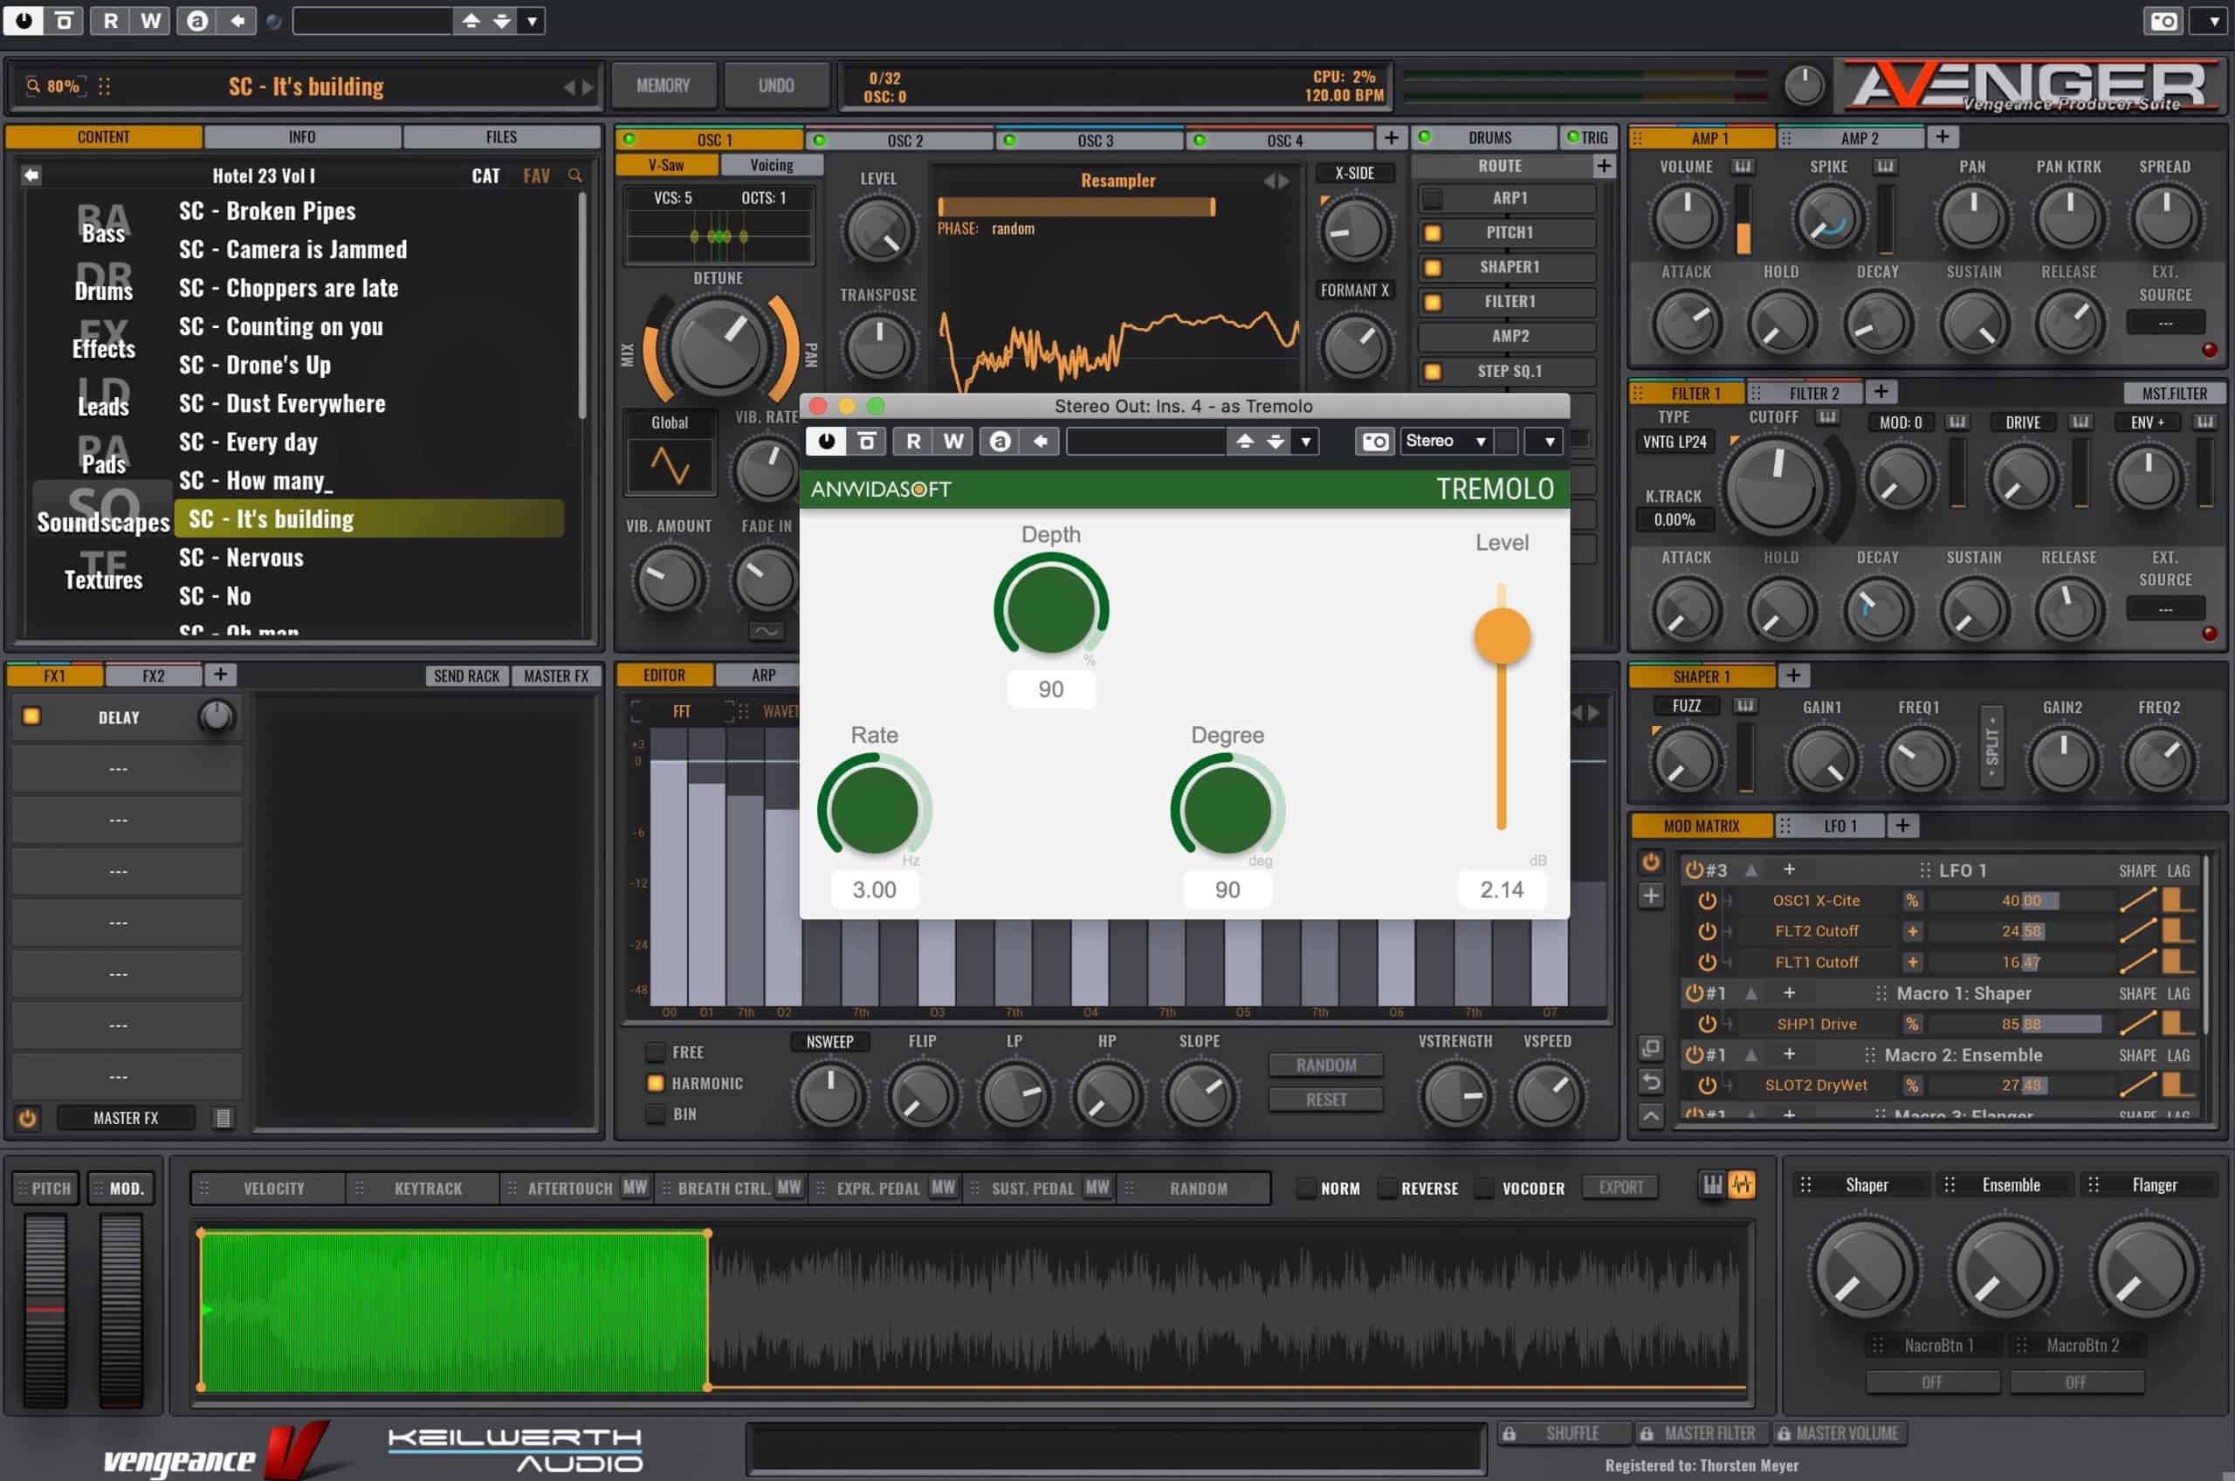Add a new filter with the plus after FILTER 2

point(1881,391)
